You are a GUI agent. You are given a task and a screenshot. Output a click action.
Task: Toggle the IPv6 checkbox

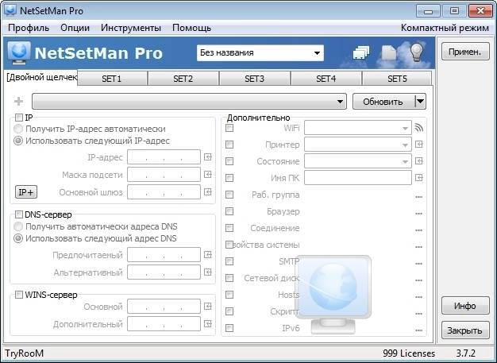point(229,328)
